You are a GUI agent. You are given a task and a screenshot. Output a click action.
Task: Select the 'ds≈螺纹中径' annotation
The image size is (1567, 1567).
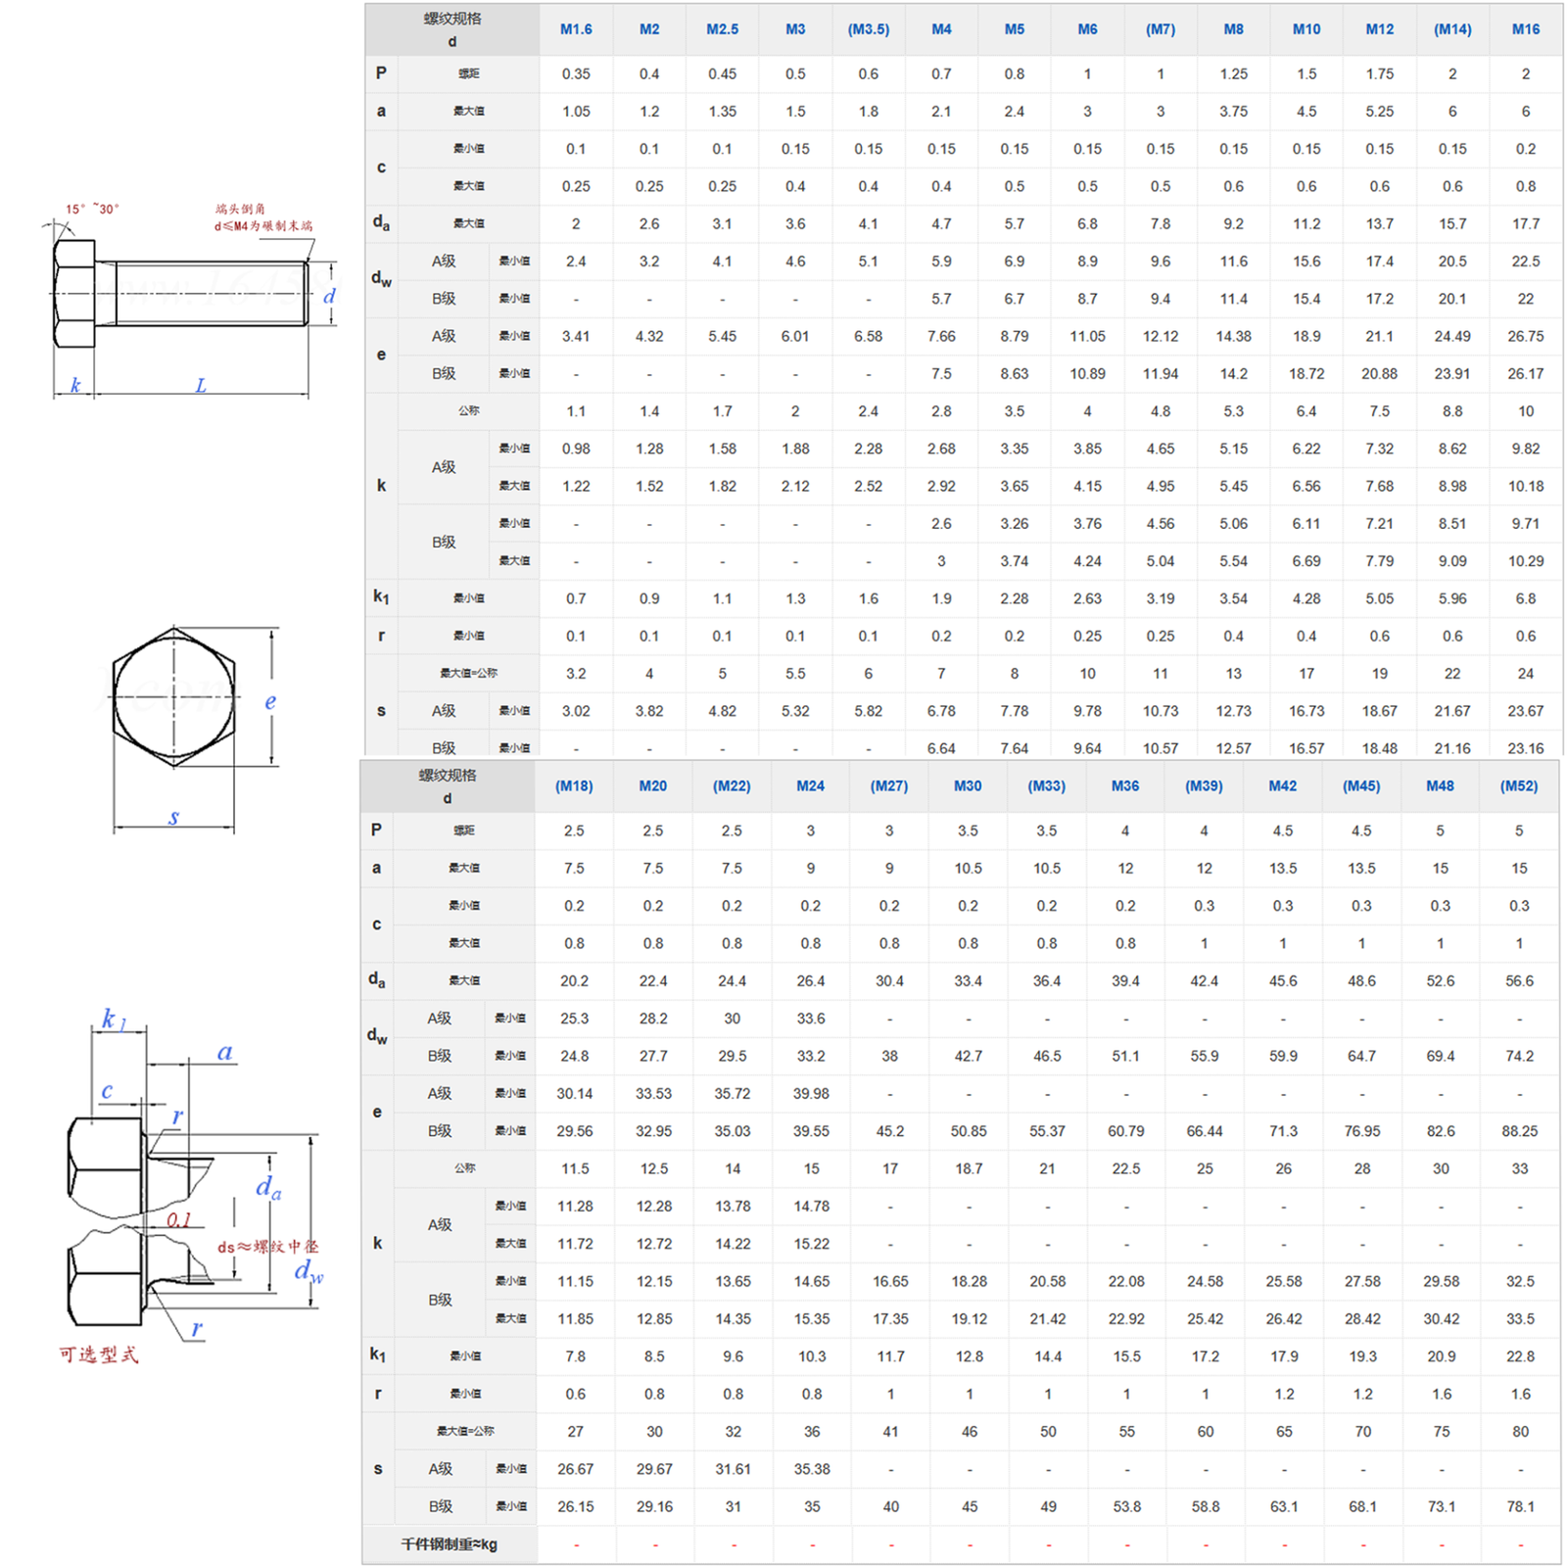pyautogui.click(x=267, y=1247)
